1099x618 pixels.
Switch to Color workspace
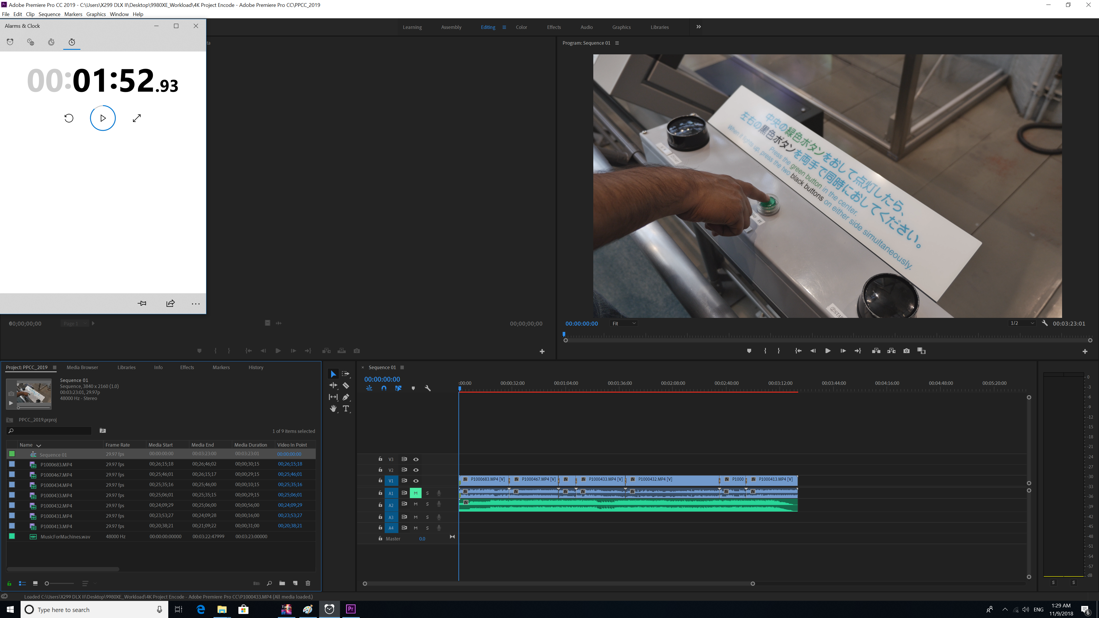coord(521,27)
